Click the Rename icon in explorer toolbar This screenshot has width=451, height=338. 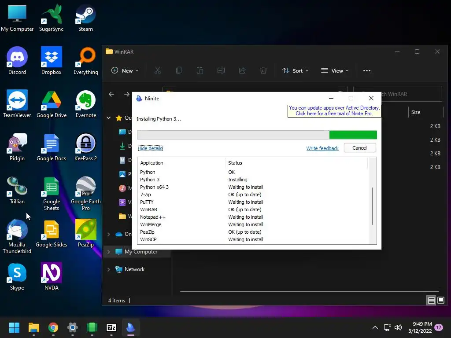(x=221, y=70)
